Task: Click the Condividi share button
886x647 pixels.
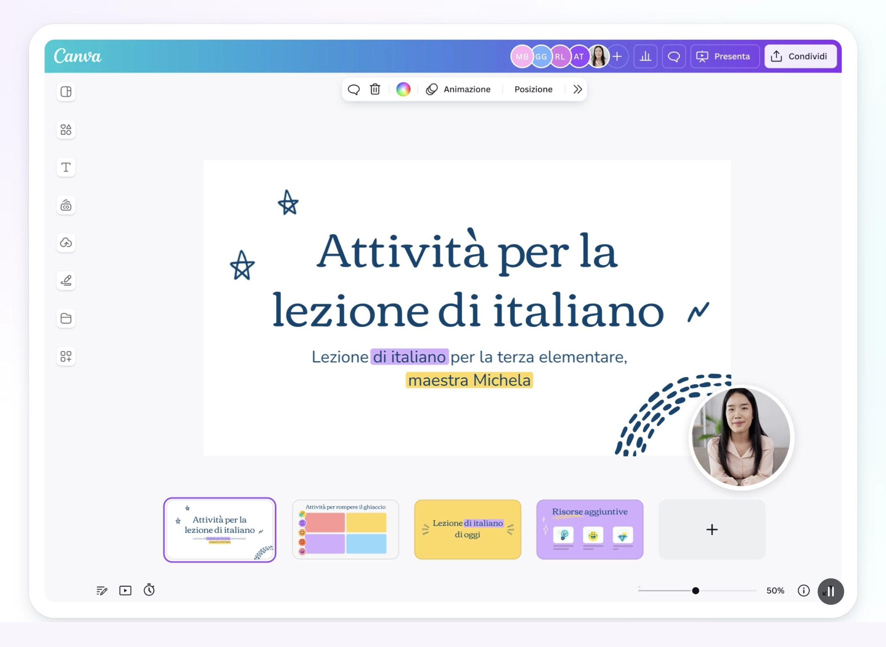Action: coord(800,56)
